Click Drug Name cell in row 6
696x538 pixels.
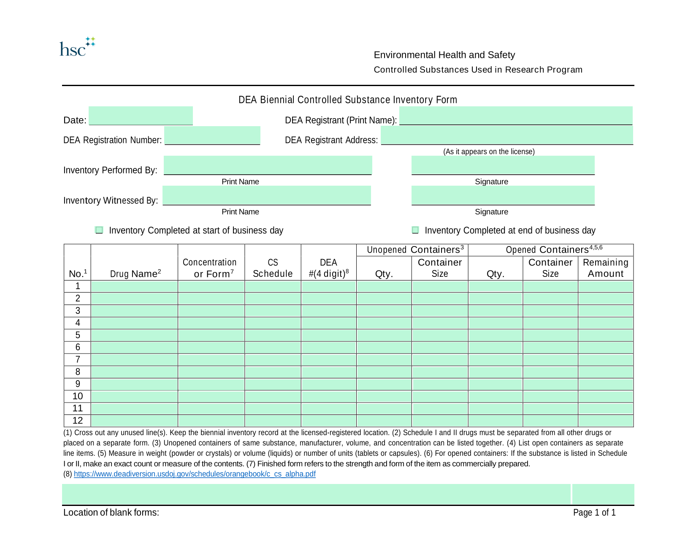134,348
